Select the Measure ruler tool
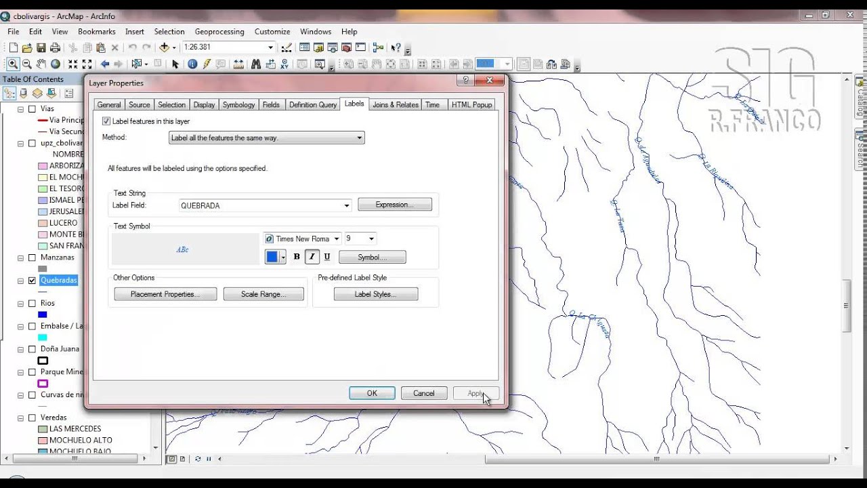The width and height of the screenshot is (867, 488). [238, 64]
